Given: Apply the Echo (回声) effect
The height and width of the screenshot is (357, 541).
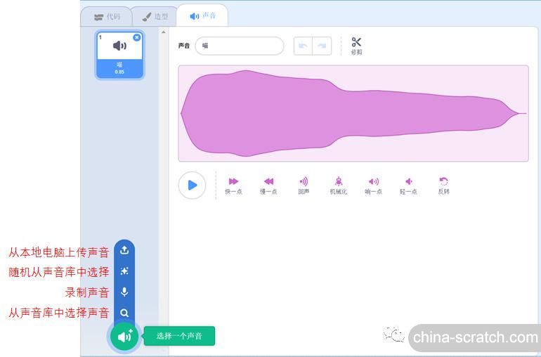Looking at the screenshot, I should click(304, 182).
